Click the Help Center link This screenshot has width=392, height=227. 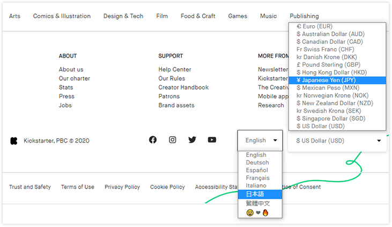(175, 69)
